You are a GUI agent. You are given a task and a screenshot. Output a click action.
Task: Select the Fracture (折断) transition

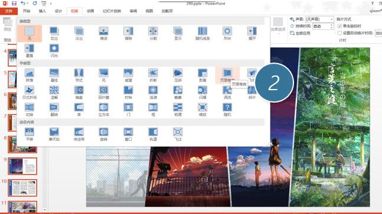tap(153, 75)
